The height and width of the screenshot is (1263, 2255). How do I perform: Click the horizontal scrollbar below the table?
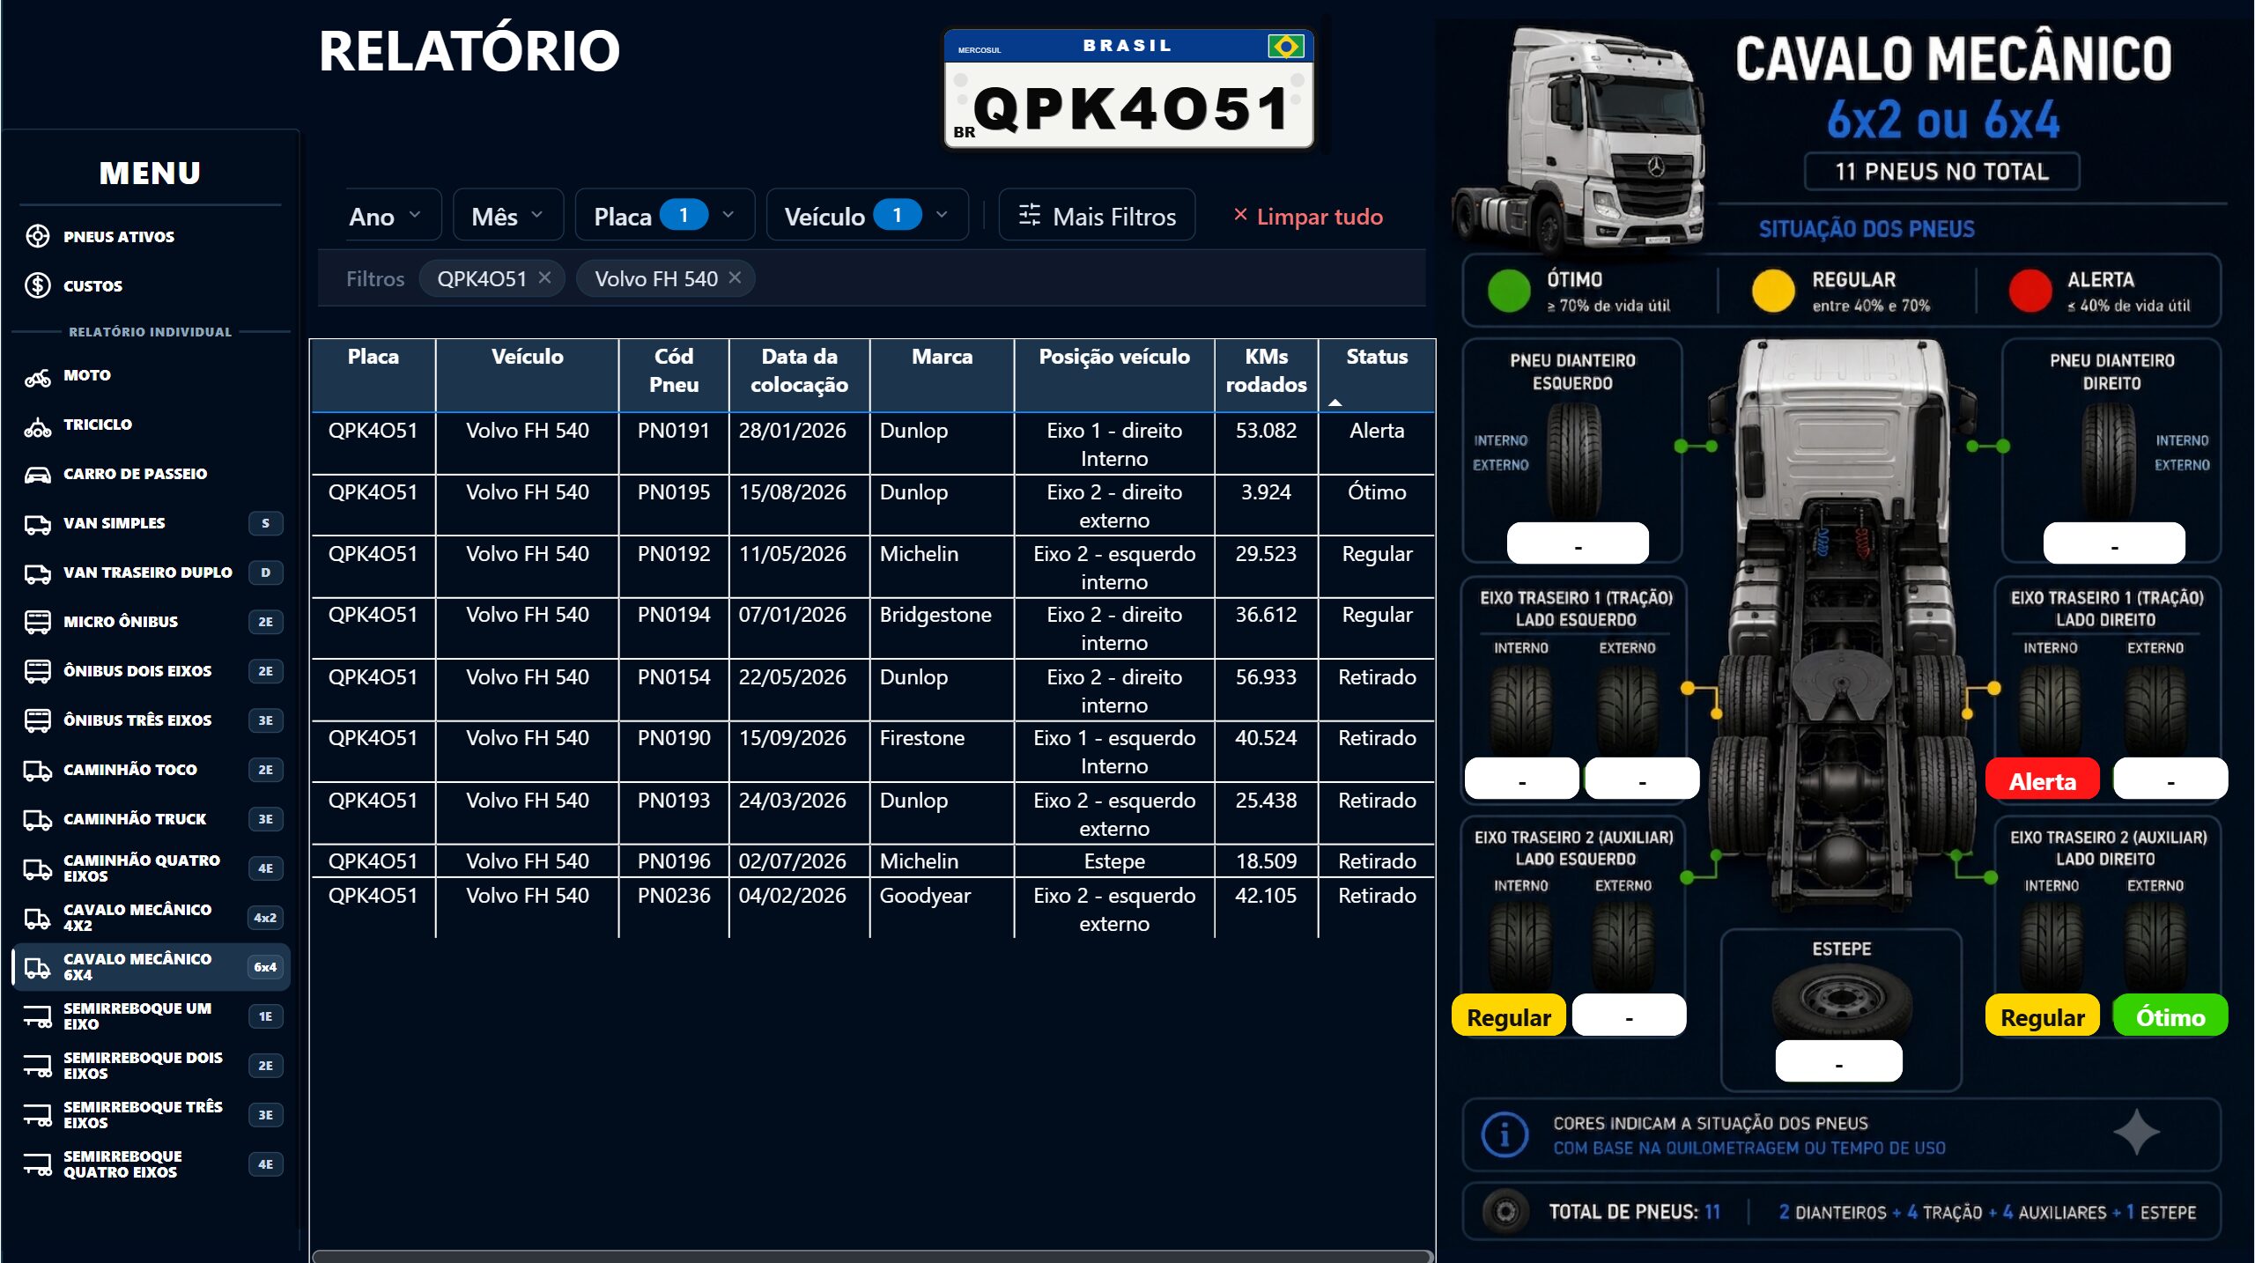pos(872,1256)
